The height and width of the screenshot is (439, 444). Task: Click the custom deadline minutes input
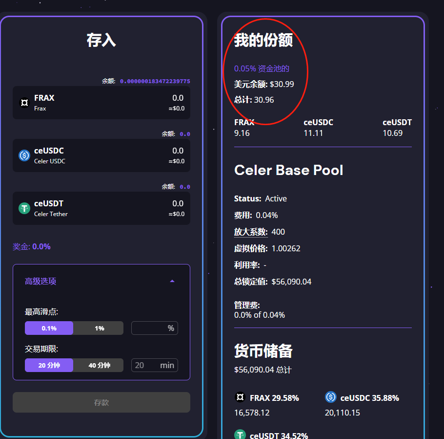[146, 365]
